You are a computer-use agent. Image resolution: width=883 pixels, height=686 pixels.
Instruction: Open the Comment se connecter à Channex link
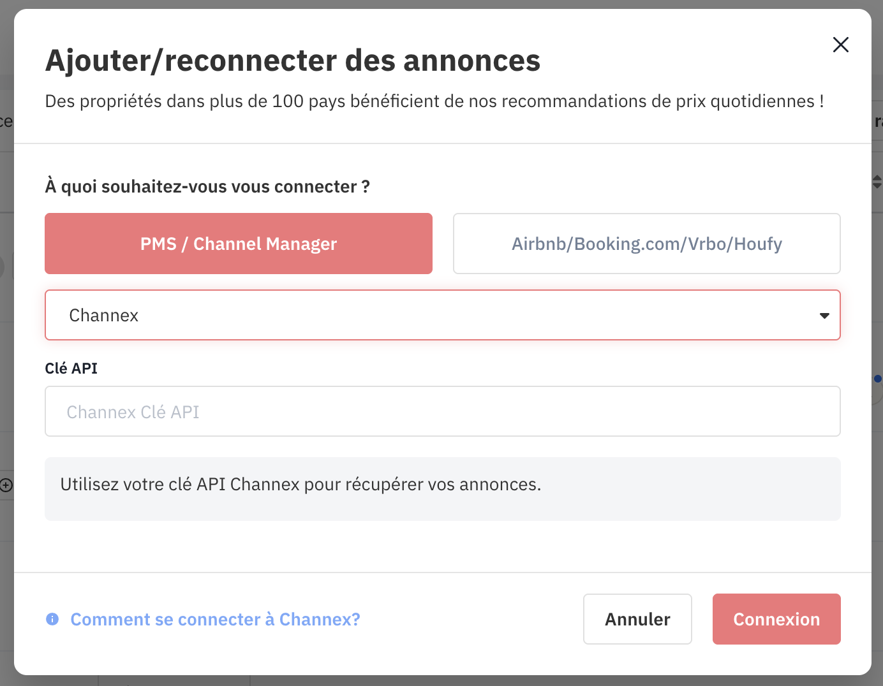click(x=215, y=619)
